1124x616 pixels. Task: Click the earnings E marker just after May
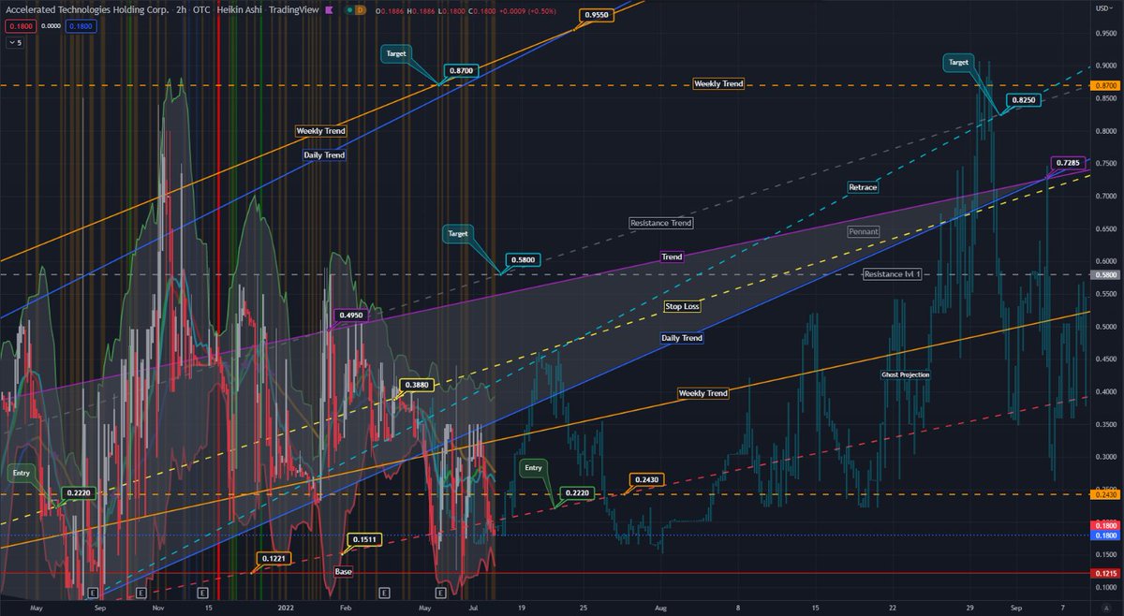[x=440, y=594]
